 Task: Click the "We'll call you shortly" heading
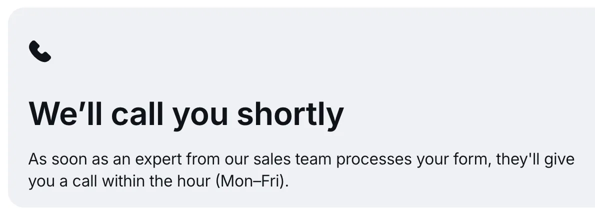(186, 113)
